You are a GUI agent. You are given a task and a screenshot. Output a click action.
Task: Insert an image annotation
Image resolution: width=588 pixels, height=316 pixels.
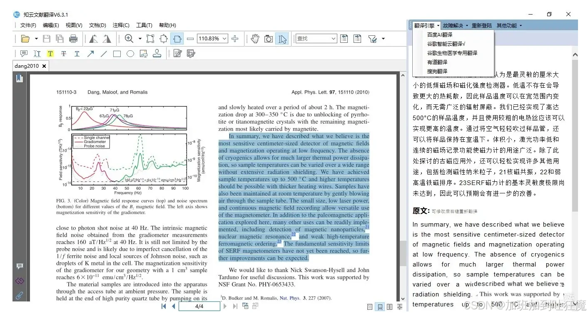pyautogui.click(x=144, y=54)
